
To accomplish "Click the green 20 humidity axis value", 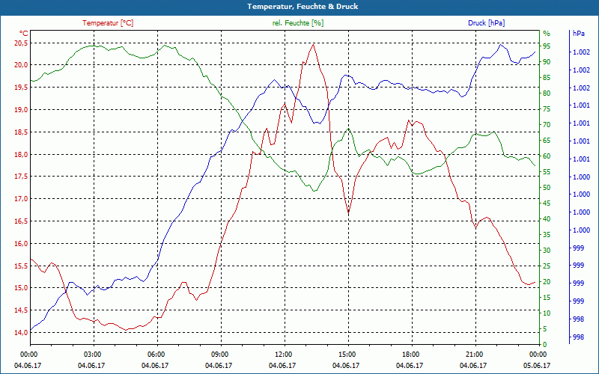I will click(547, 282).
